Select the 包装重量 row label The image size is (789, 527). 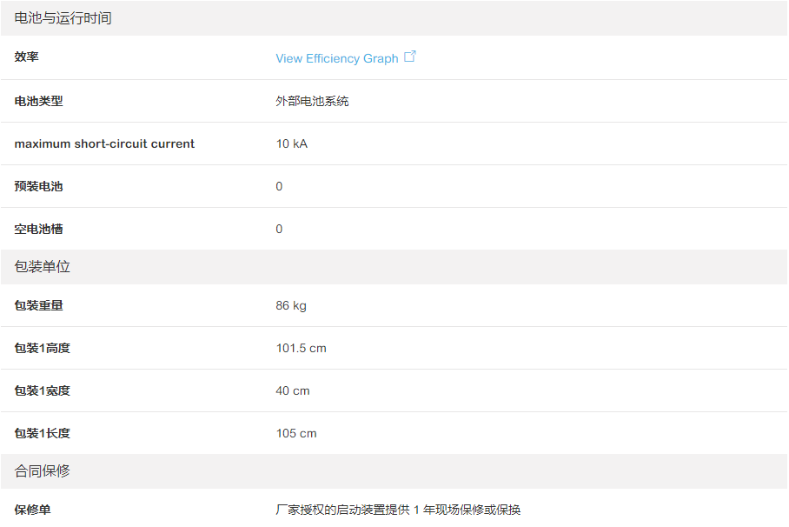click(39, 305)
